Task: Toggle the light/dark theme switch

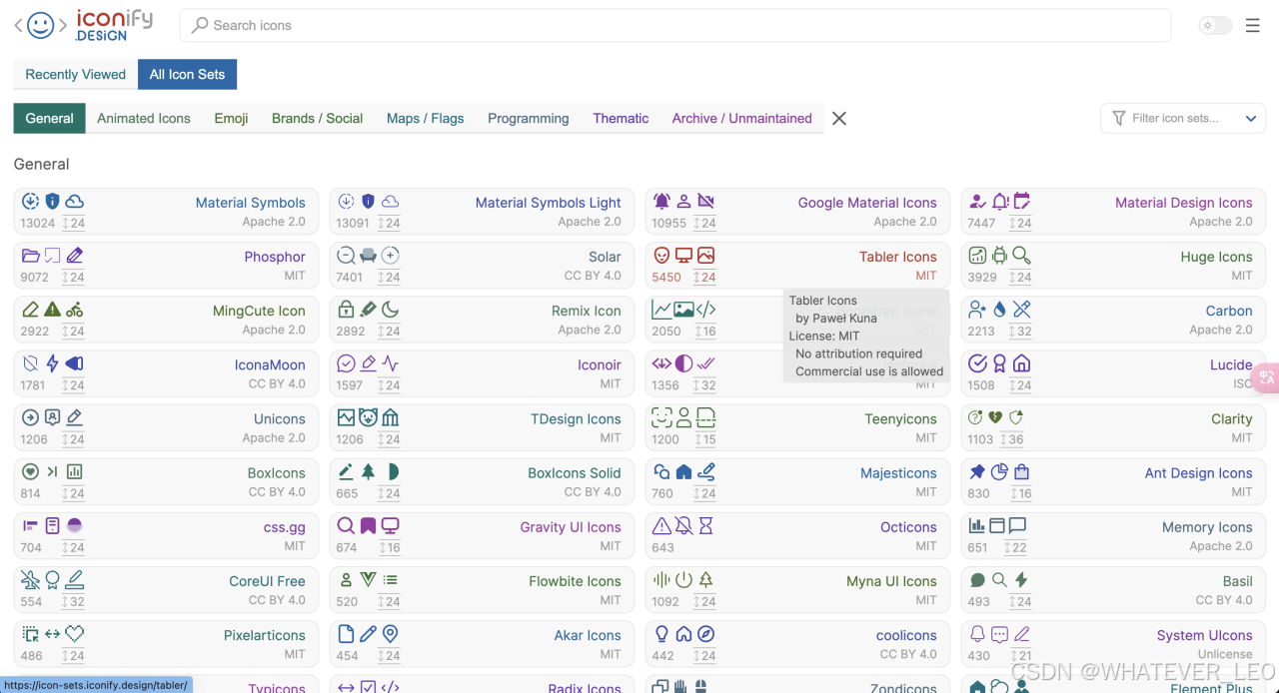Action: tap(1215, 26)
